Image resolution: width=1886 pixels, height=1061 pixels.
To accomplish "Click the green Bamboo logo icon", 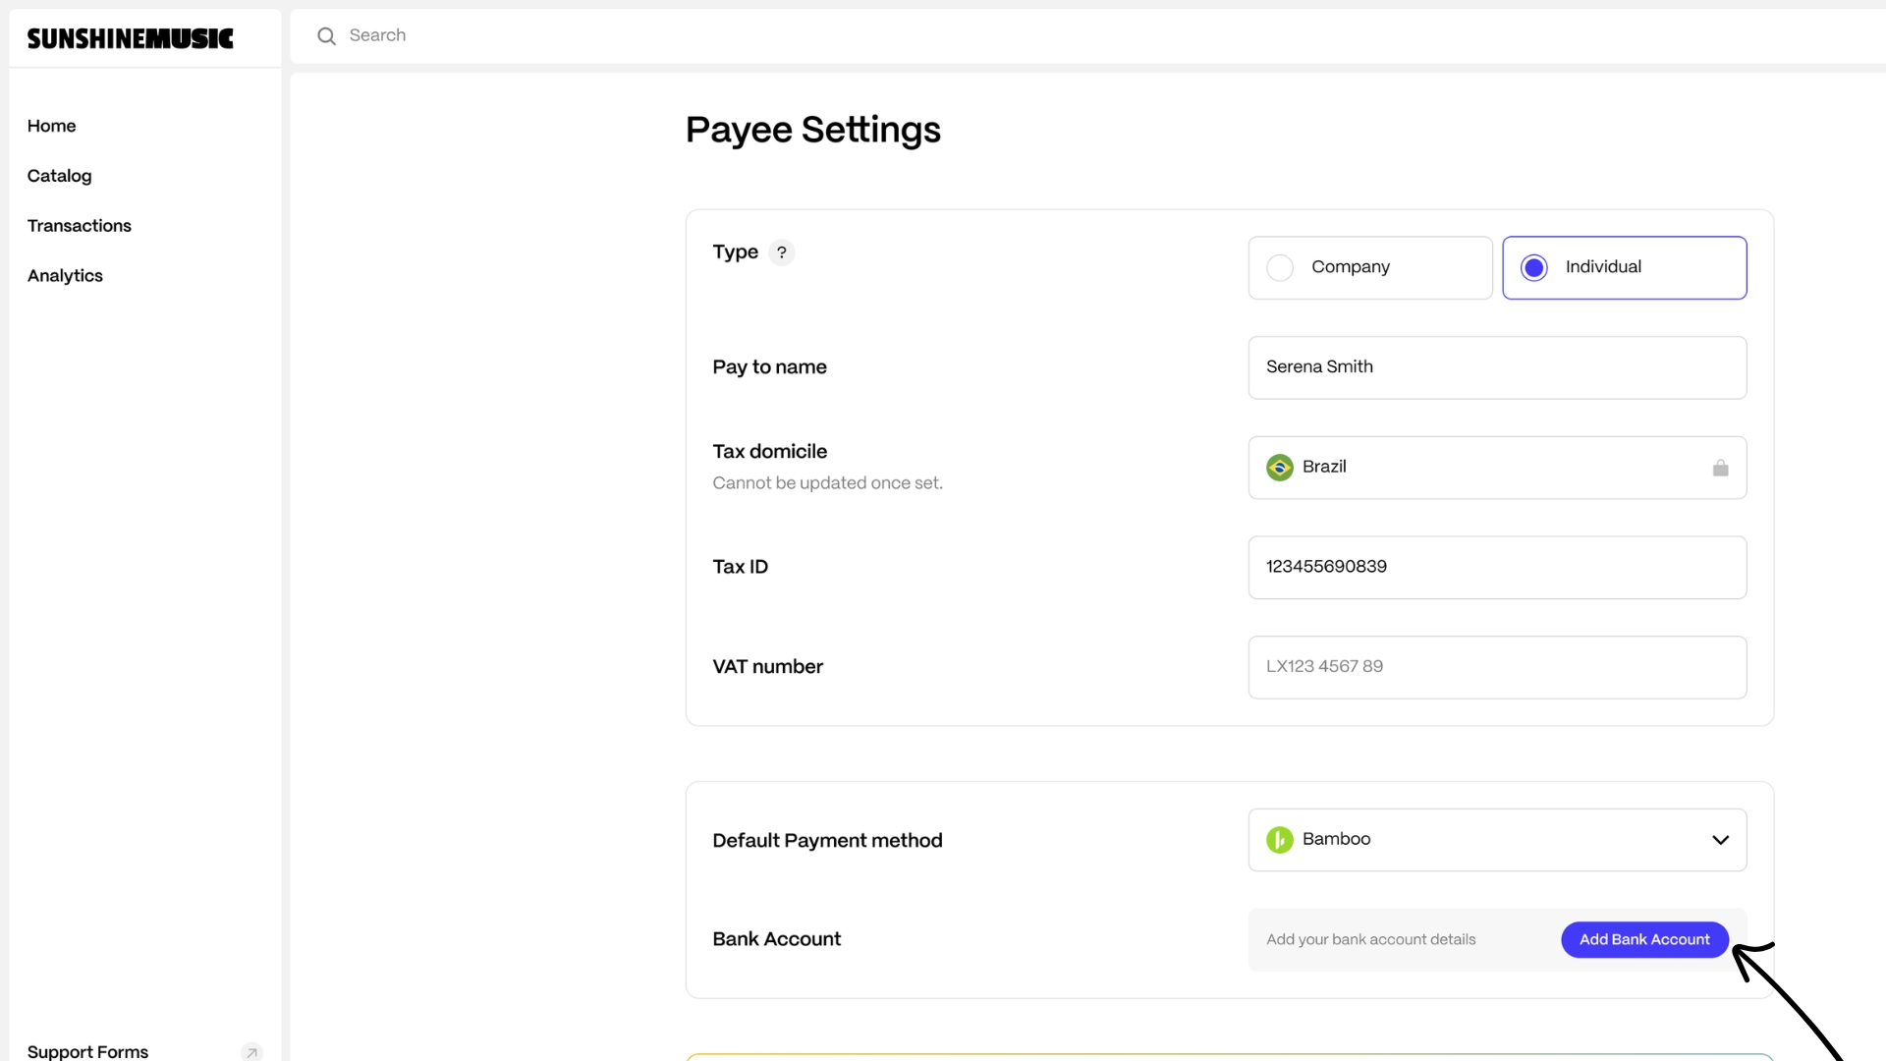I will point(1279,840).
